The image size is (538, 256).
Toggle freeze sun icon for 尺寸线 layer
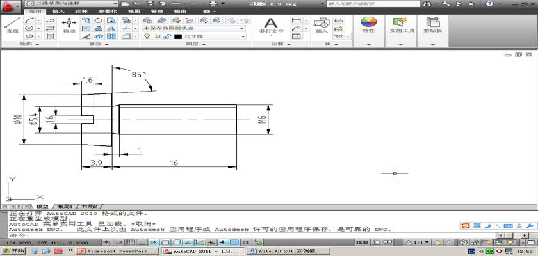pos(158,36)
